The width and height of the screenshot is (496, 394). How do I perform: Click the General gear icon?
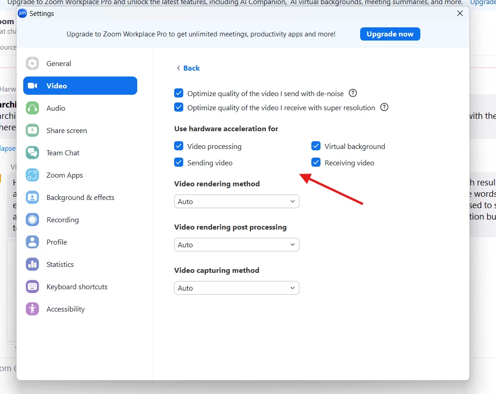tap(32, 63)
